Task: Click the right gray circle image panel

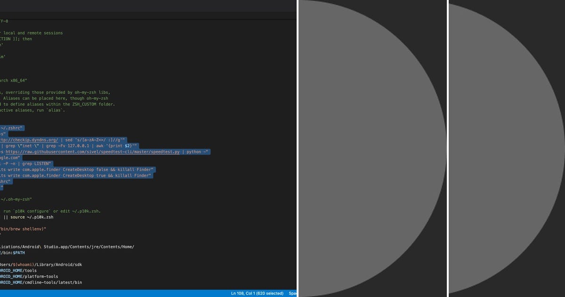Action: click(506, 148)
